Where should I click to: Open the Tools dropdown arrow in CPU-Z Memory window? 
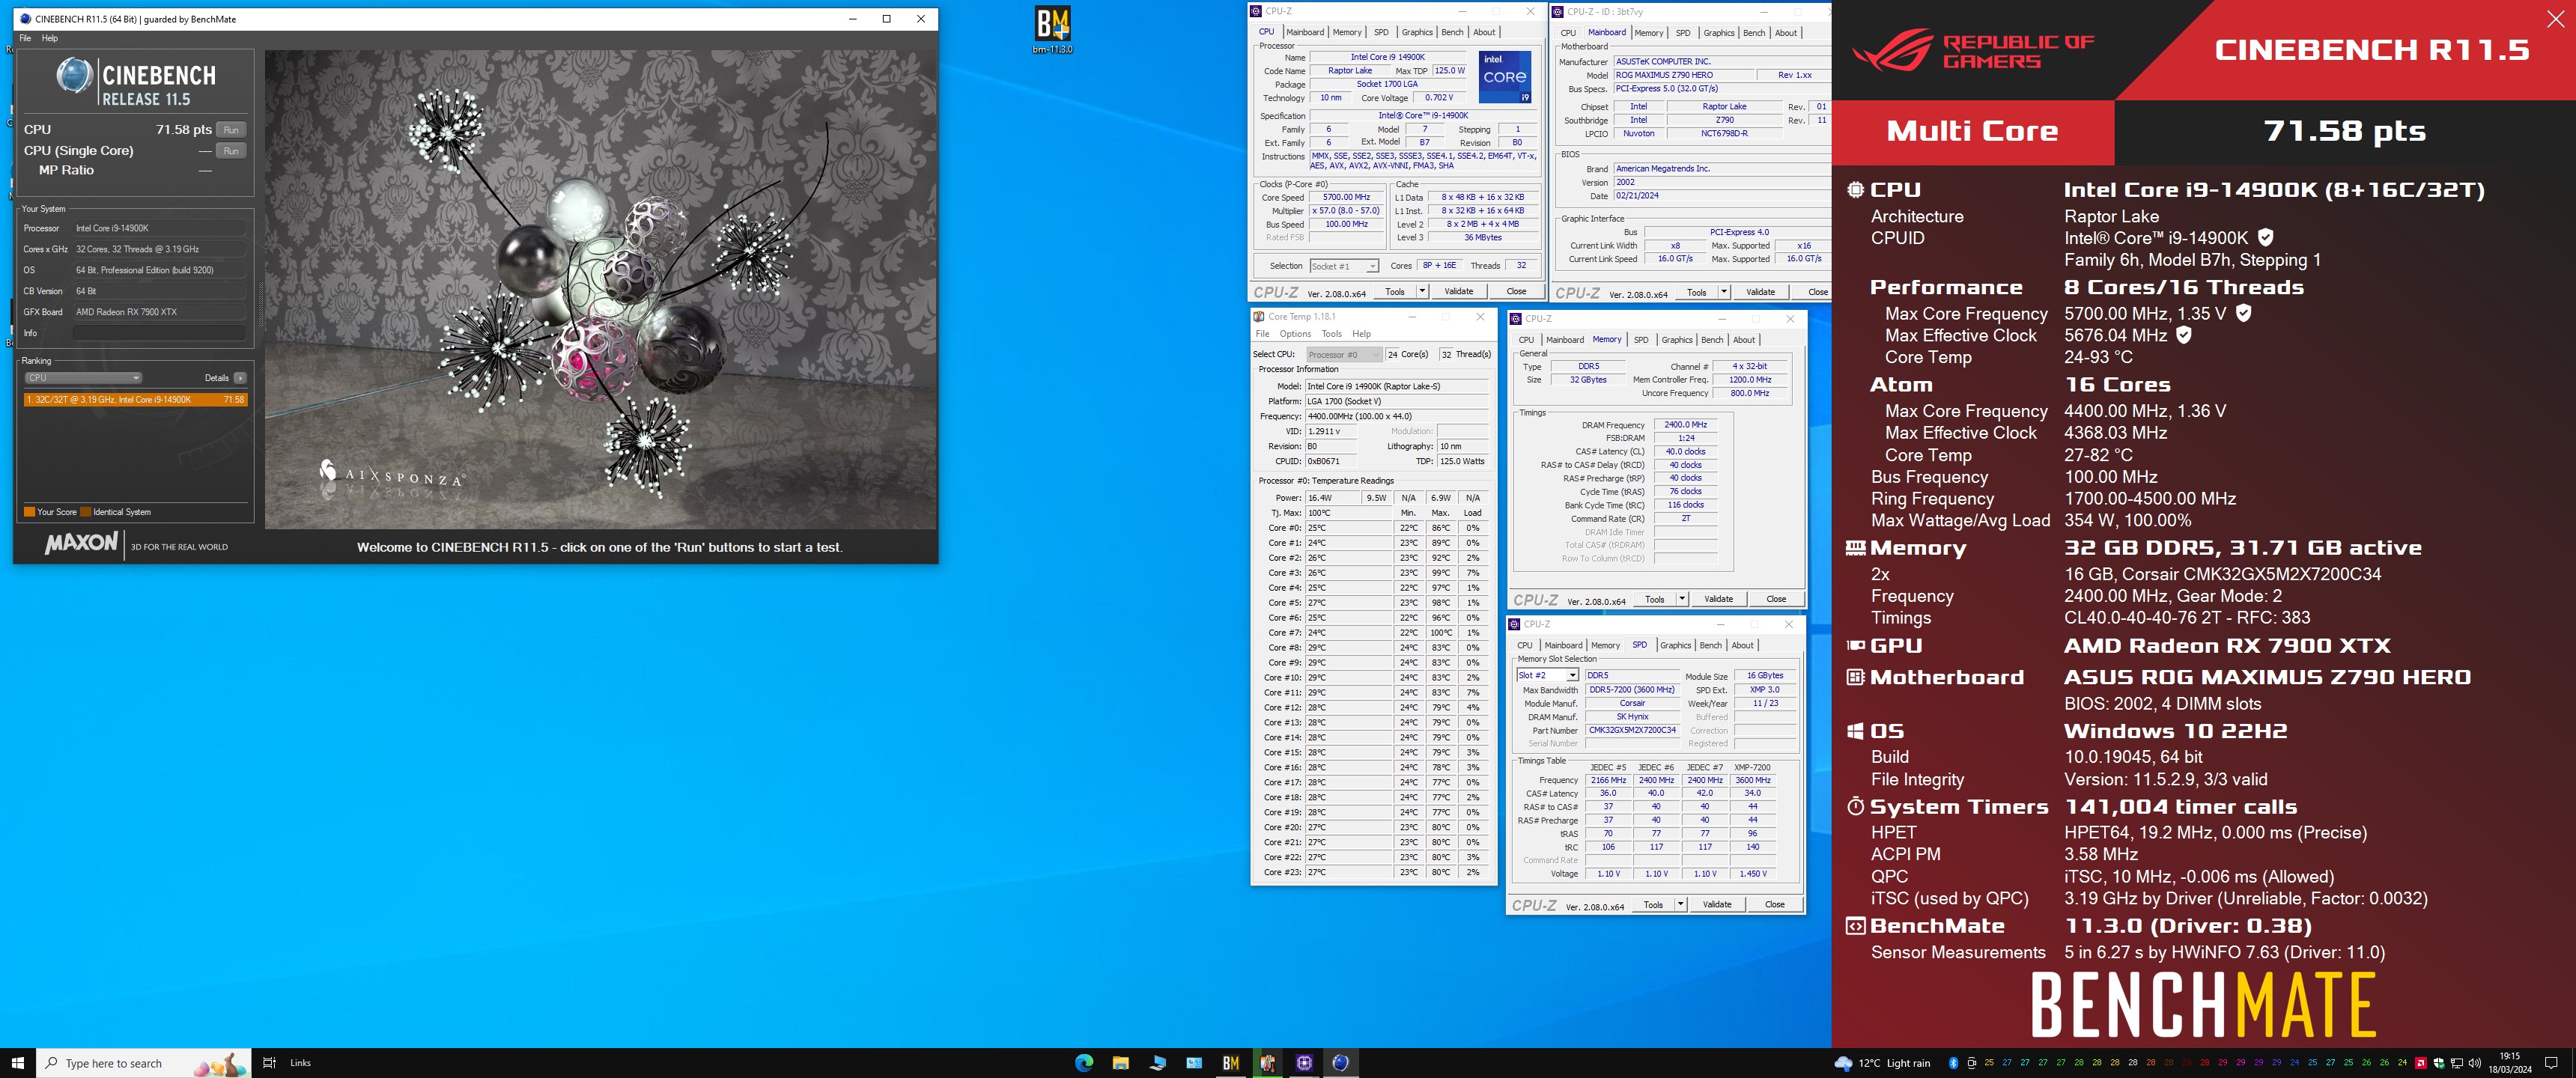click(1682, 599)
